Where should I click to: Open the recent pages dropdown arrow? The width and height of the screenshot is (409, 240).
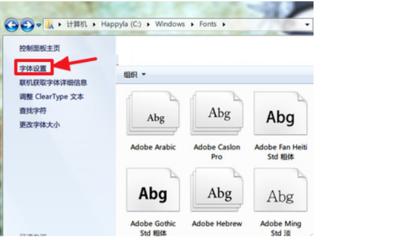pos(39,25)
